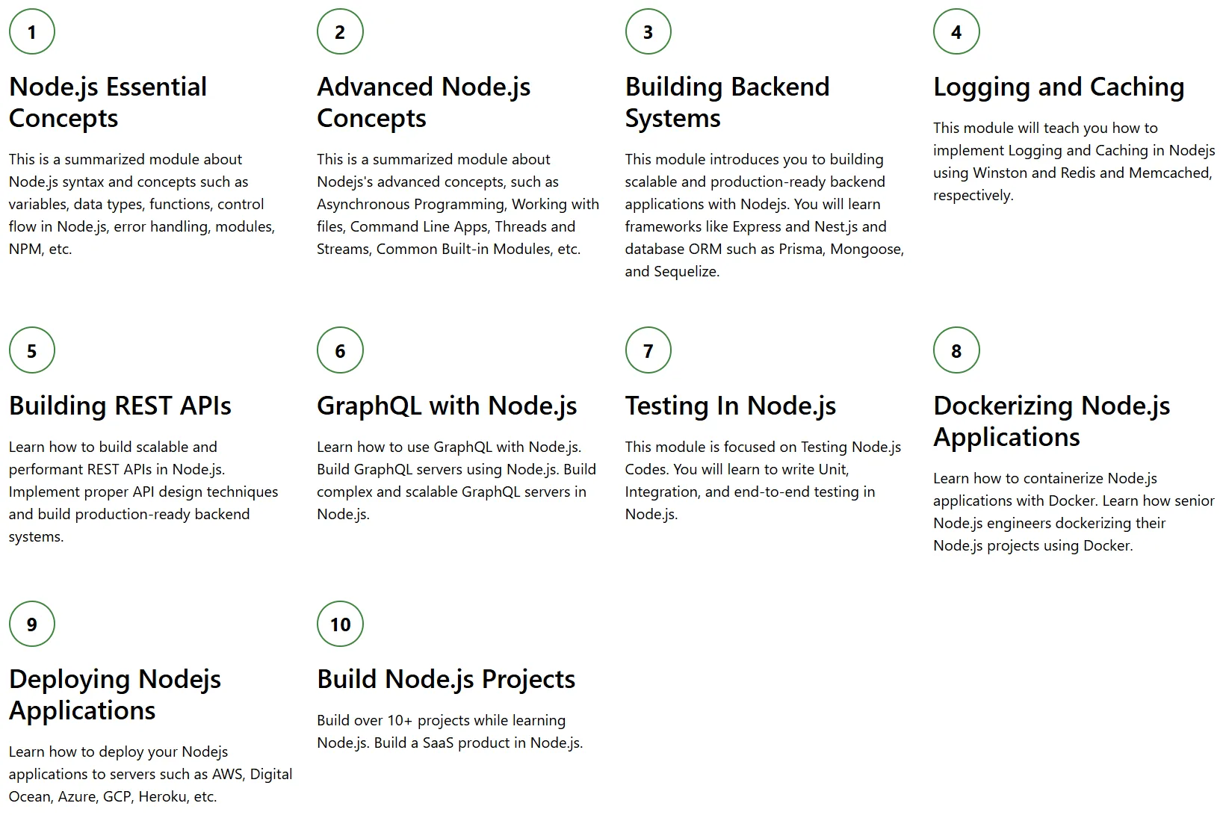This screenshot has width=1223, height=815.
Task: Click the circled number 8 badge
Action: (x=956, y=350)
